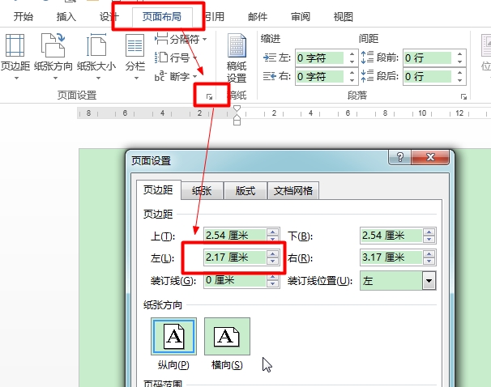The width and height of the screenshot is (491, 387).
Task: Increase the 右(R) right margin value
Action: 429,254
